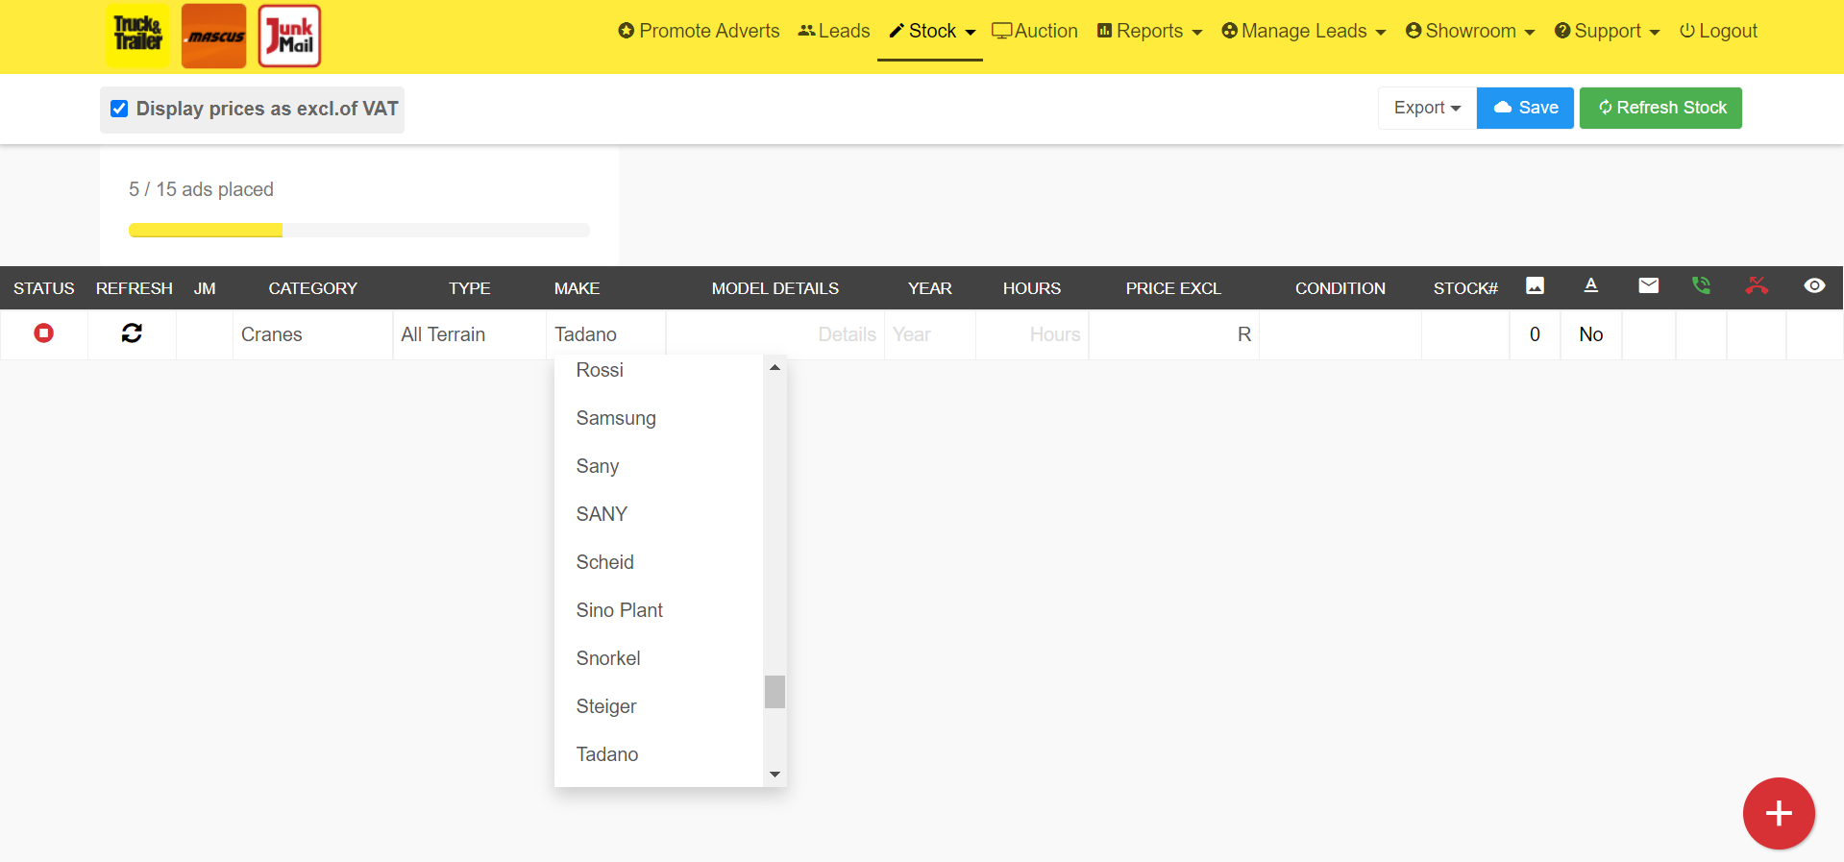
Task: Click the 5 / 15 ads placed text
Action: click(x=201, y=189)
